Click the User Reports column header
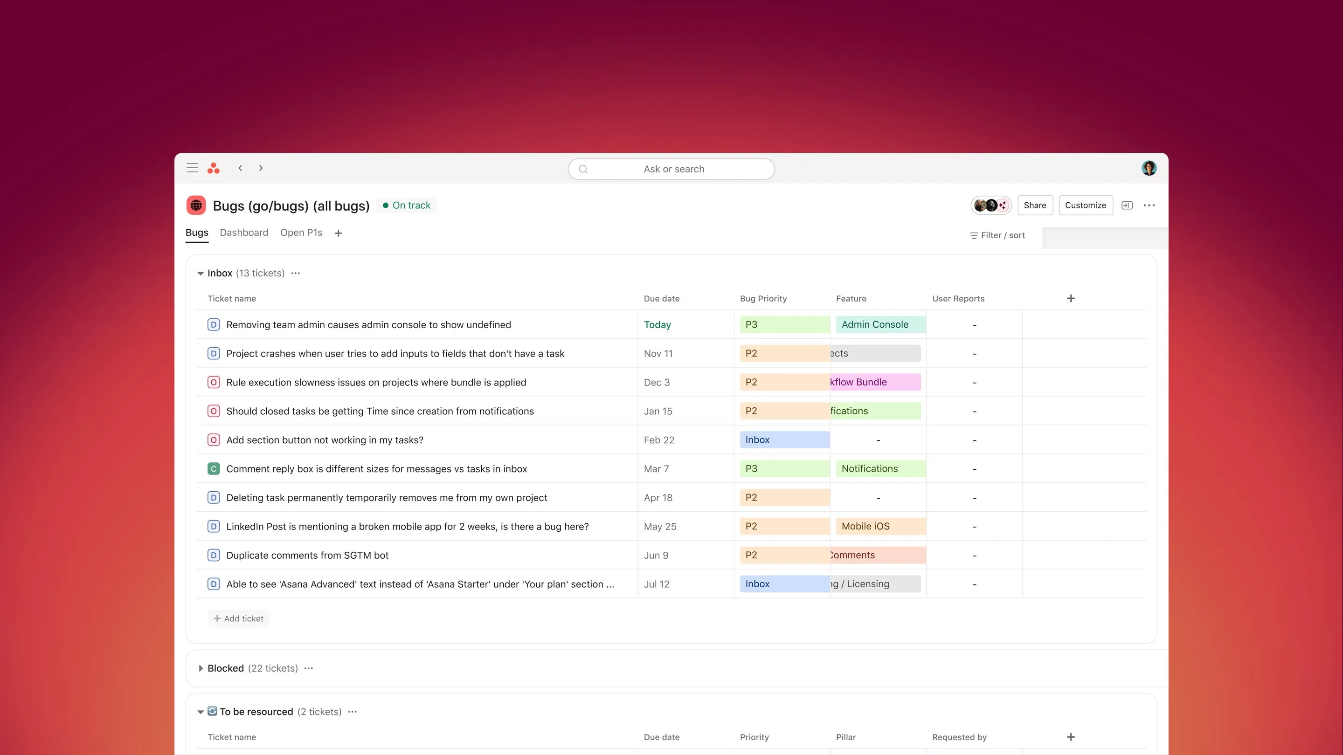 [x=958, y=299]
